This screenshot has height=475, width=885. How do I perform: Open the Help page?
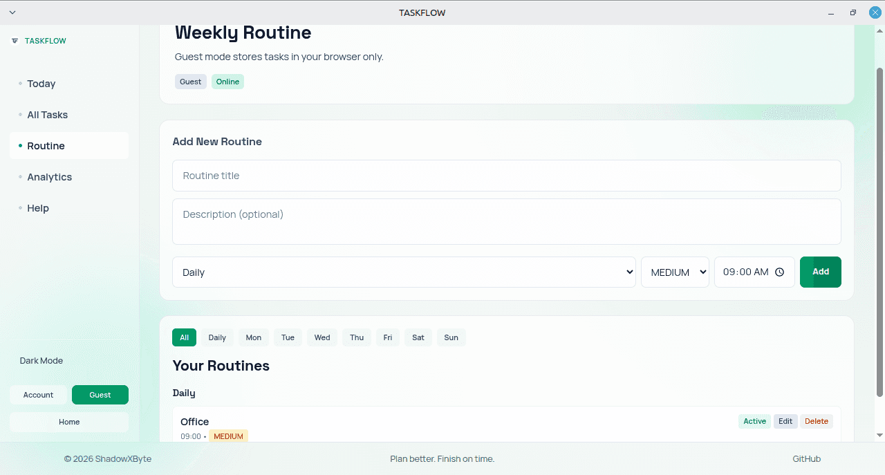tap(69, 208)
